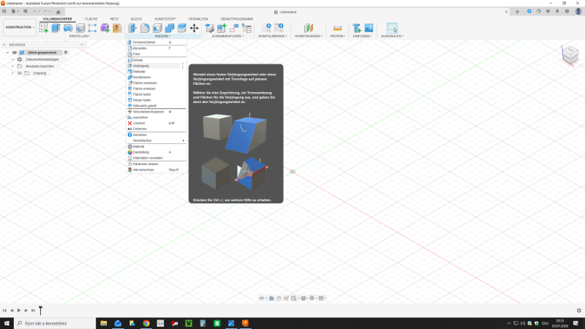Image resolution: width=585 pixels, height=329 pixels.
Task: Switch to the Netz tab
Action: pos(114,19)
